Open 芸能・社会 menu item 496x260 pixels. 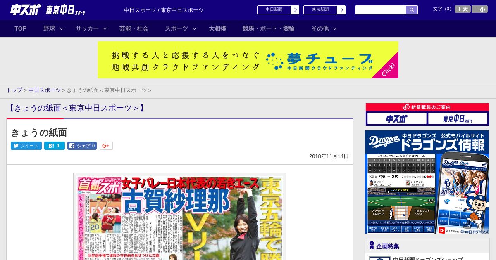[x=134, y=28]
